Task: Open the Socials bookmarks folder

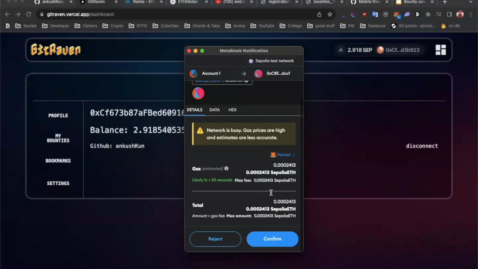Action: (26, 26)
